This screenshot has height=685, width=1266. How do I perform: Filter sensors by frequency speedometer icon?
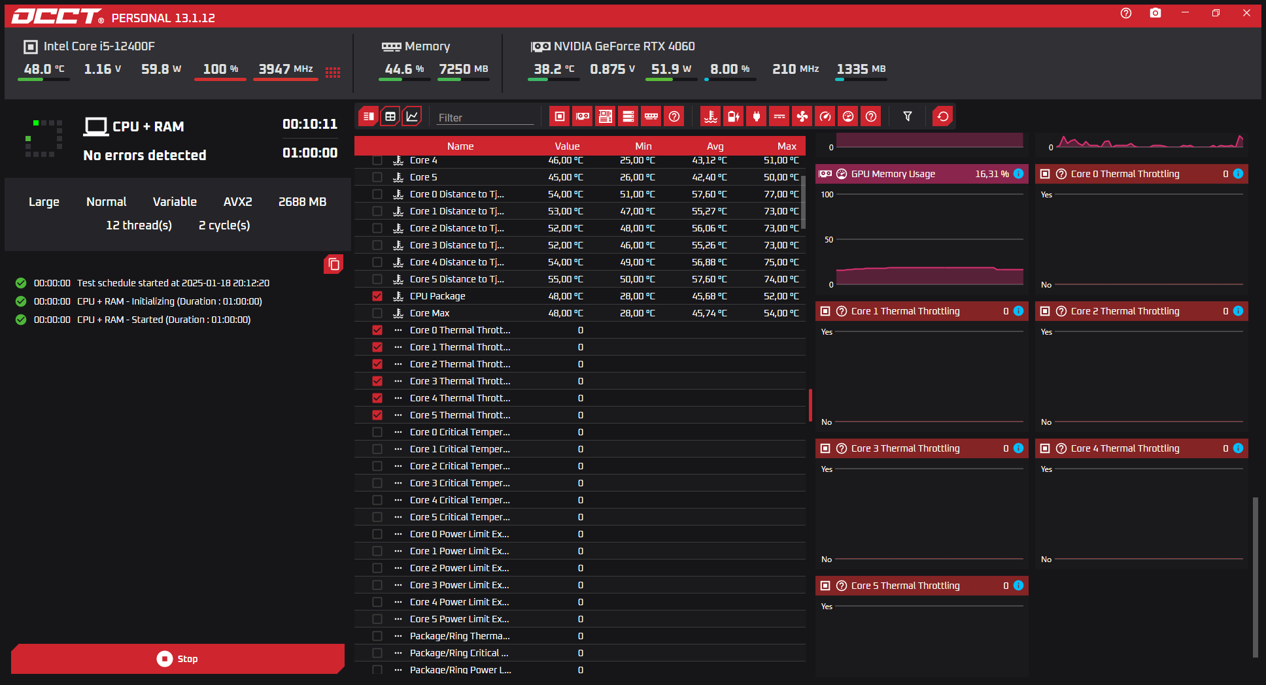tap(825, 116)
